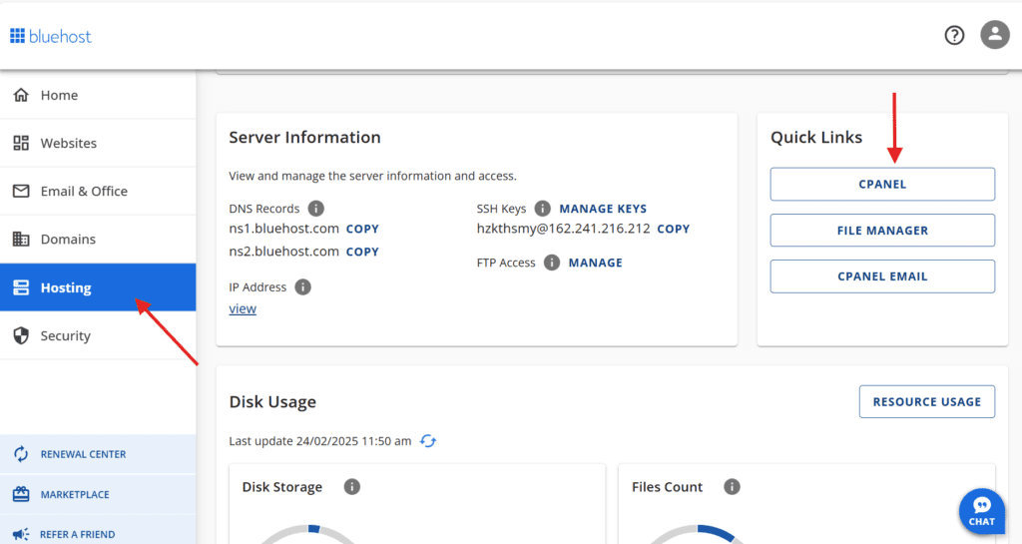Click the IP Address info icon
The width and height of the screenshot is (1022, 544).
(303, 287)
